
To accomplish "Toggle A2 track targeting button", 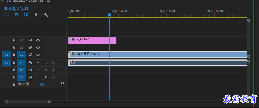I will [21, 70].
